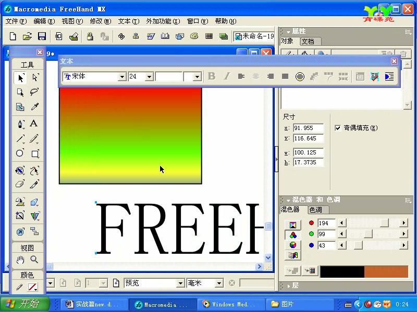Open the 毫米 units dropdown
This screenshot has height=312, width=417.
pyautogui.click(x=219, y=283)
